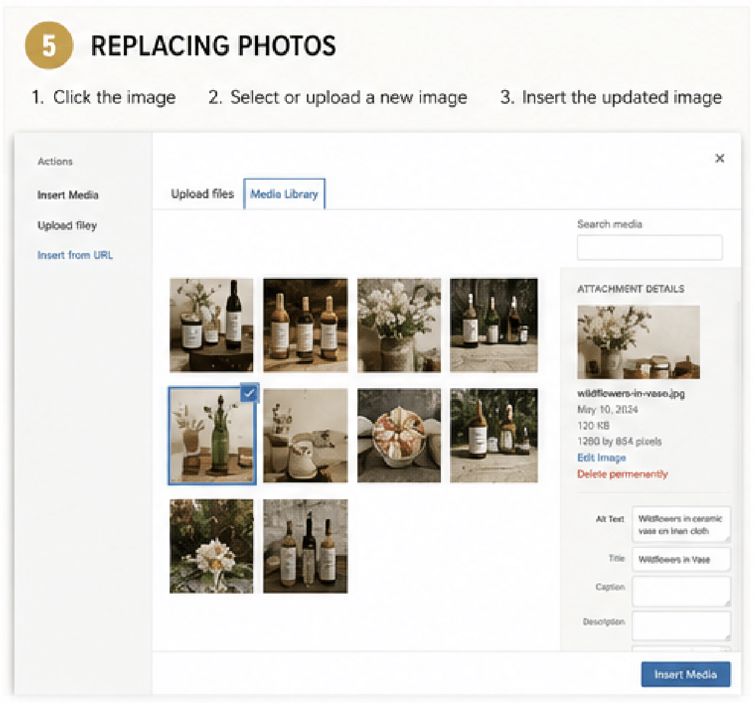Click the Edit Image link
The image size is (753, 703).
click(x=601, y=458)
